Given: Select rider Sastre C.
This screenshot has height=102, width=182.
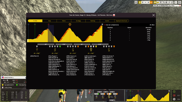Looking at the screenshot, I should click(71, 63).
